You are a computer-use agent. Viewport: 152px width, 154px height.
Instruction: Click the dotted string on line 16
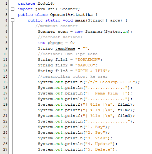(x=106, y=88)
